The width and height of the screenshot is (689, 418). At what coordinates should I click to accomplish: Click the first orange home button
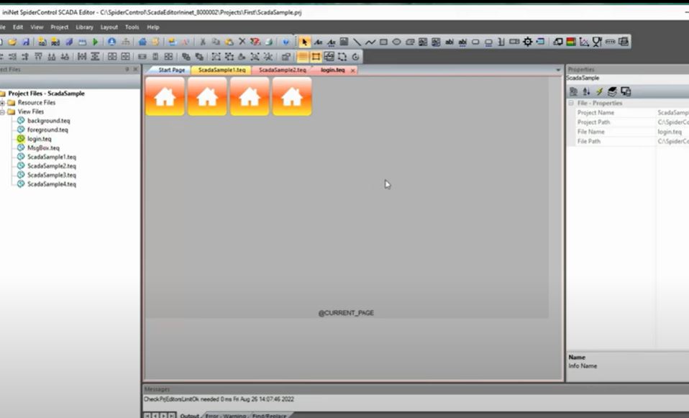coord(165,96)
